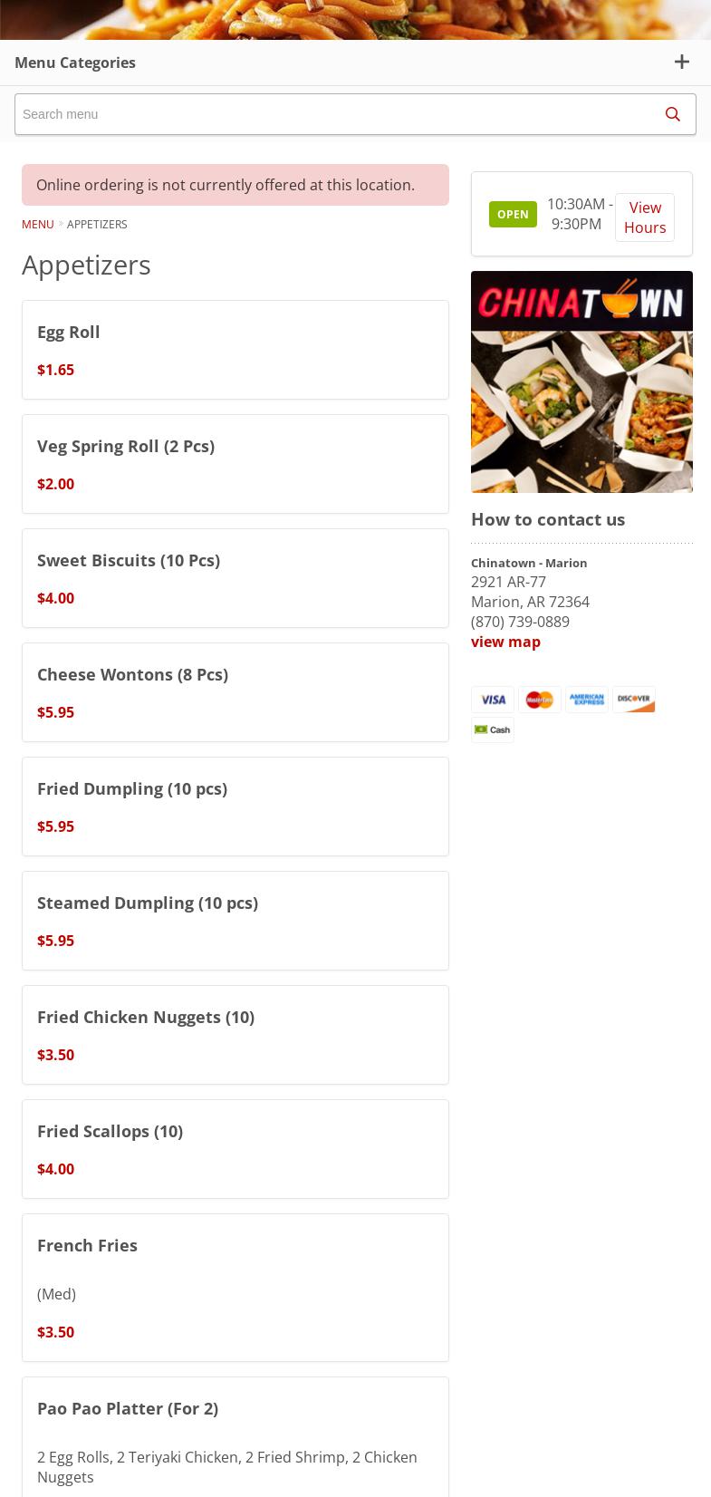Image resolution: width=711 pixels, height=1497 pixels.
Task: Select Cheese Wontons (8 Pcs) item
Action: (235, 692)
